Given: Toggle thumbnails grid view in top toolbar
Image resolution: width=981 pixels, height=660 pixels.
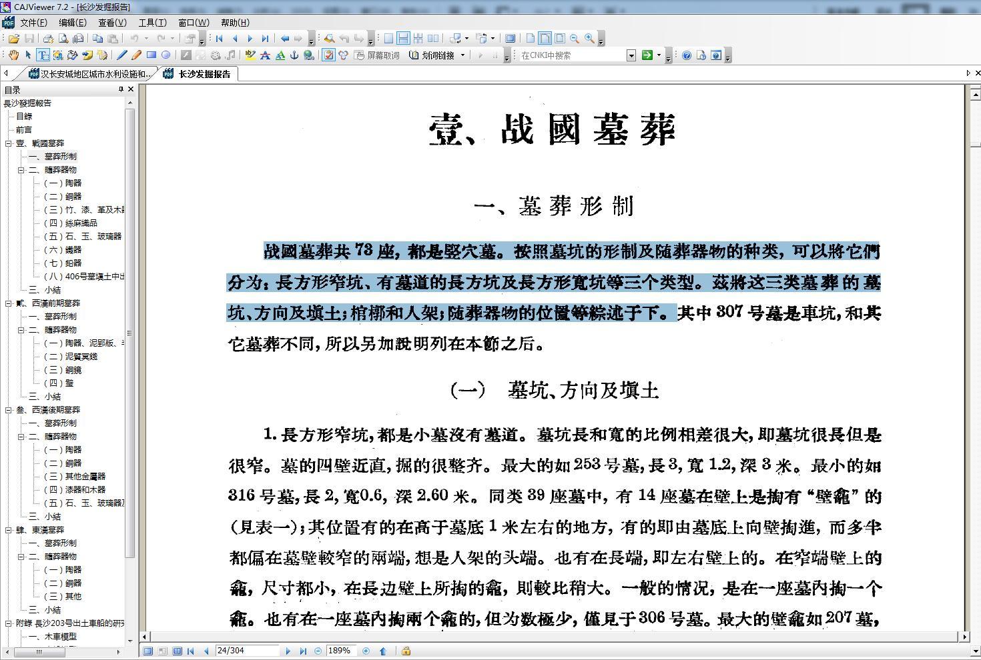Looking at the screenshot, I should (x=418, y=39).
